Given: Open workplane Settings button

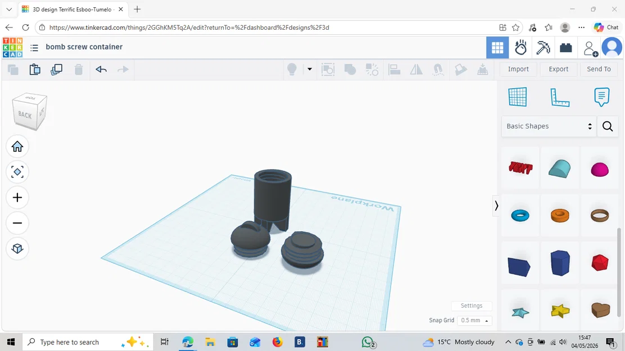Looking at the screenshot, I should [x=472, y=306].
